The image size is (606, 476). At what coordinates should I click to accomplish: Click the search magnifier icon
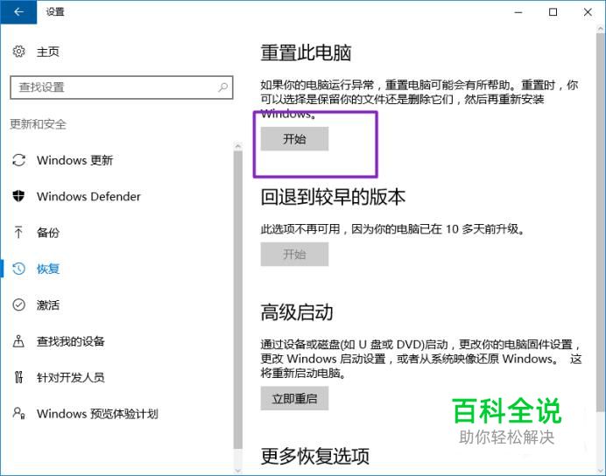tap(223, 87)
